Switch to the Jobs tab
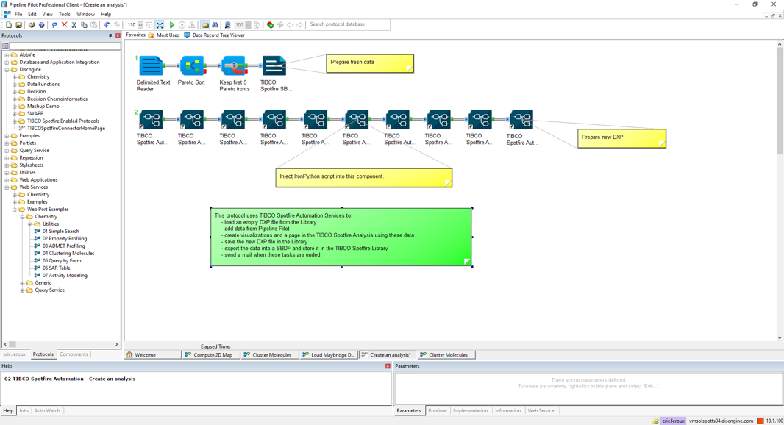The width and height of the screenshot is (784, 425). 24,410
